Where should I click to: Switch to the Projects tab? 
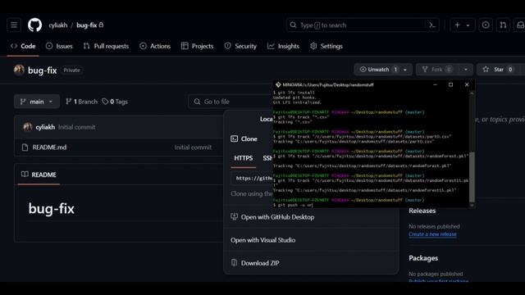click(x=197, y=46)
